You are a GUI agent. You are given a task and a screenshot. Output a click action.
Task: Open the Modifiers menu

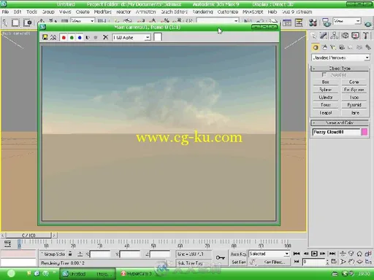coord(103,12)
